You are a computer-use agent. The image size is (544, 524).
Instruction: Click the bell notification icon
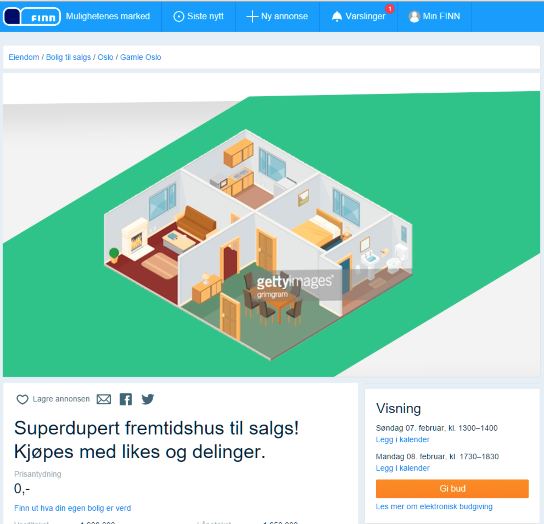click(337, 16)
